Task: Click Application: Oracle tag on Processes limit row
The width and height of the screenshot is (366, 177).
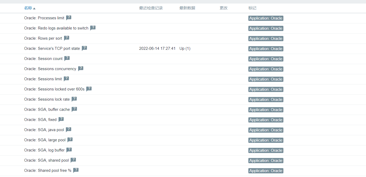Action: click(266, 18)
